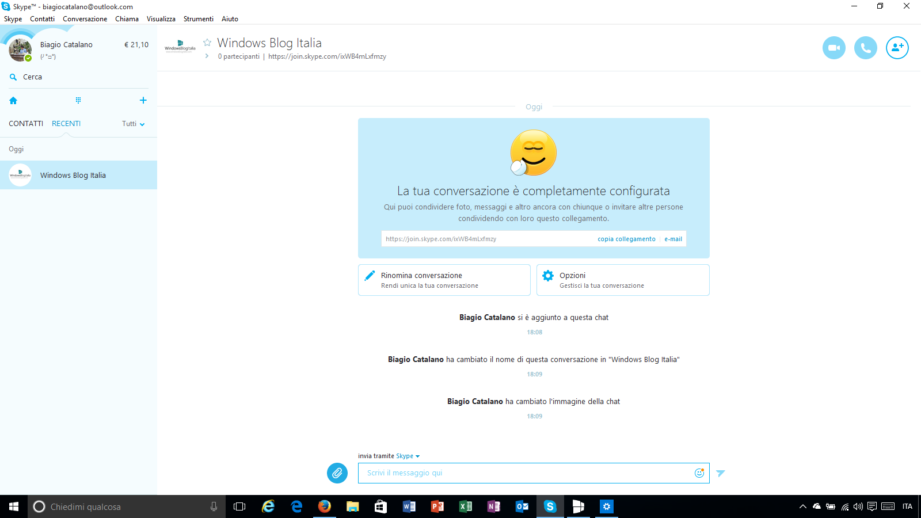Open the Wi-Fi network tray icon
The image size is (921, 518).
coord(845,506)
